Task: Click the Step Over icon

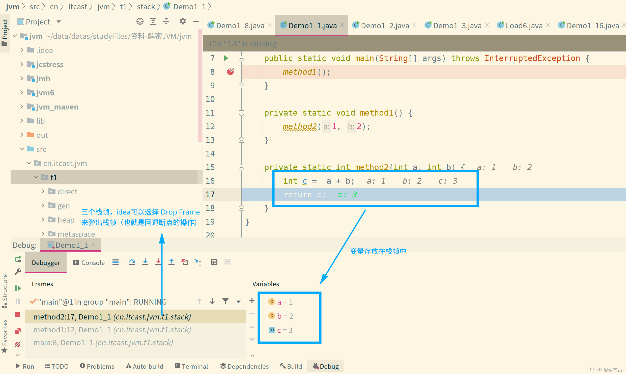Action: [132, 262]
